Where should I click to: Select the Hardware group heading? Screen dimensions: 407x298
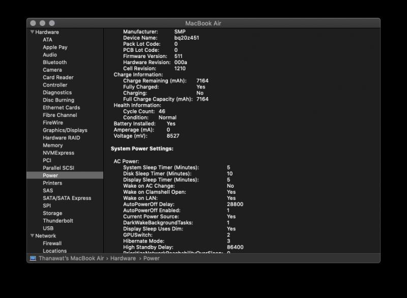point(47,32)
